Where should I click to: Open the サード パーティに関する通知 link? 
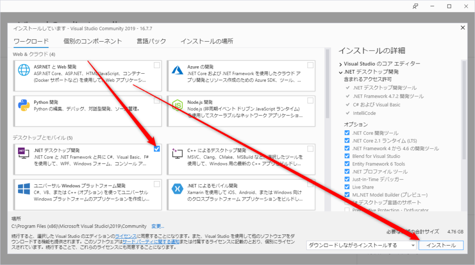(x=151, y=242)
